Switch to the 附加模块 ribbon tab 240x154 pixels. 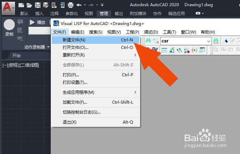click(138, 14)
